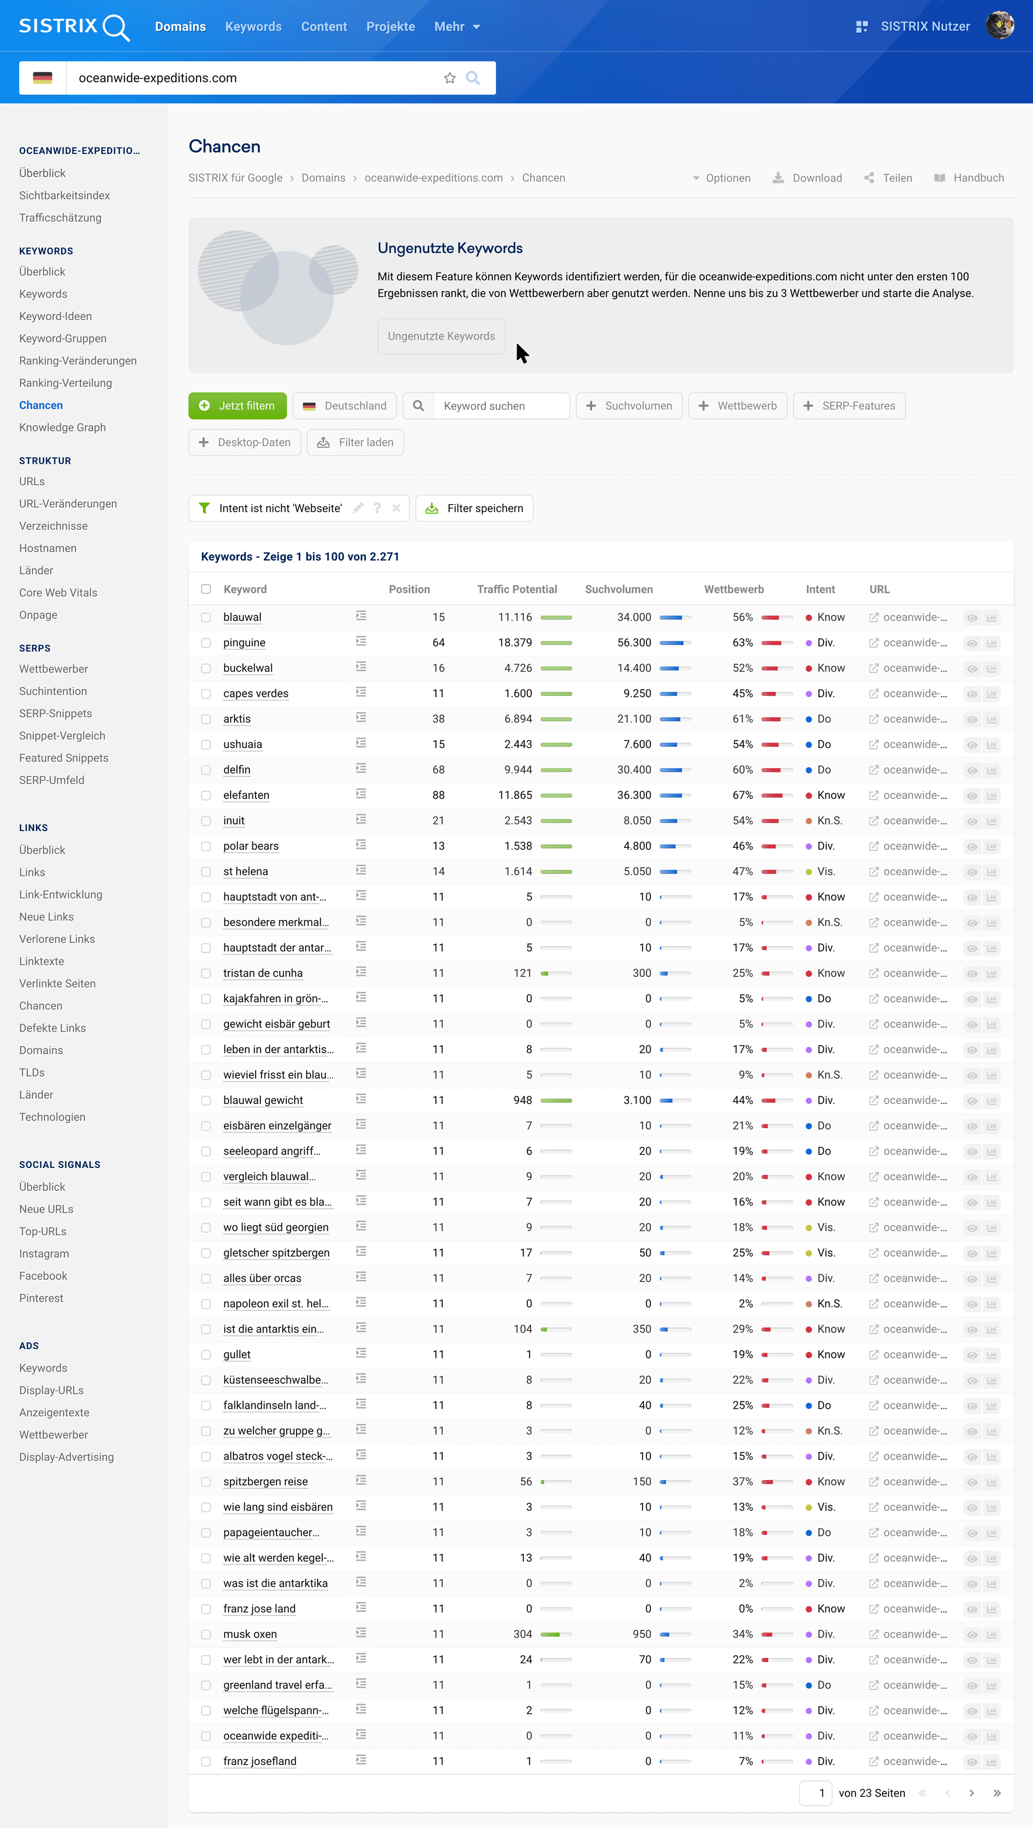Click the SERP list icon beside blauwal
Viewport: 1033px width, 1828px height.
360,616
